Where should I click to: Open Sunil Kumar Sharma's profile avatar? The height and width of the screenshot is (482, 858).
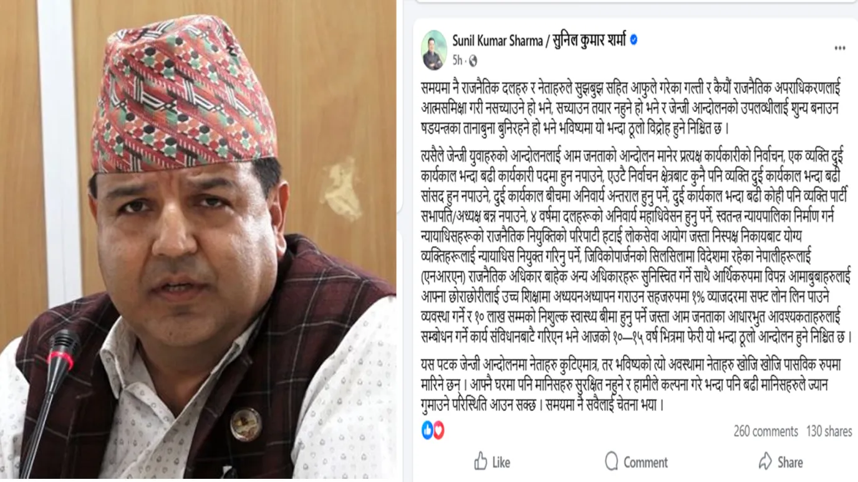pos(434,50)
